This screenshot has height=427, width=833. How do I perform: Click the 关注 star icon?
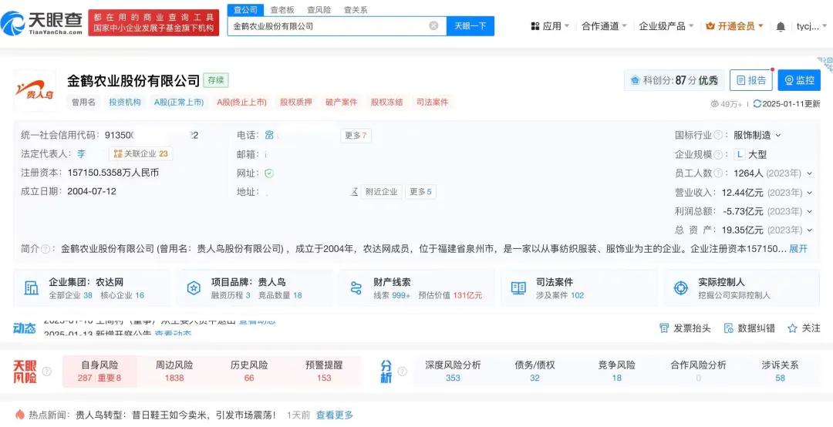click(793, 328)
